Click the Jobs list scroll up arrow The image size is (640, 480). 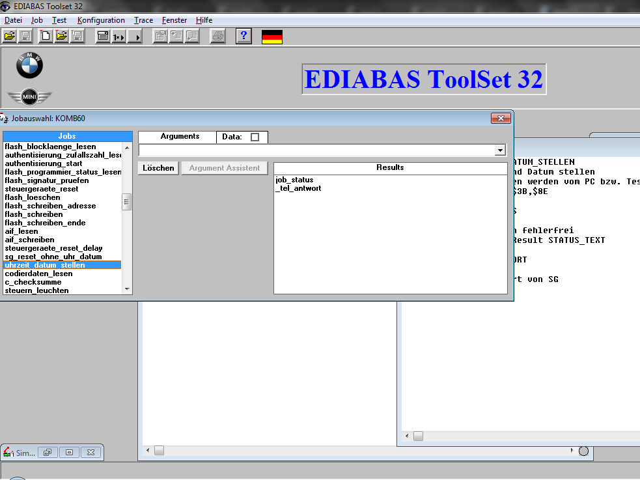point(127,147)
